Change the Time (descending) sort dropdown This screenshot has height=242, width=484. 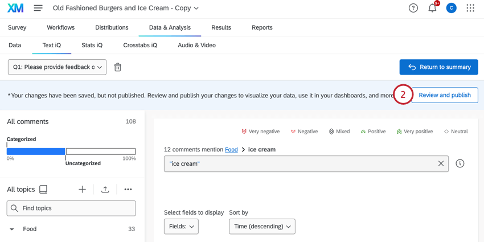[x=262, y=227]
